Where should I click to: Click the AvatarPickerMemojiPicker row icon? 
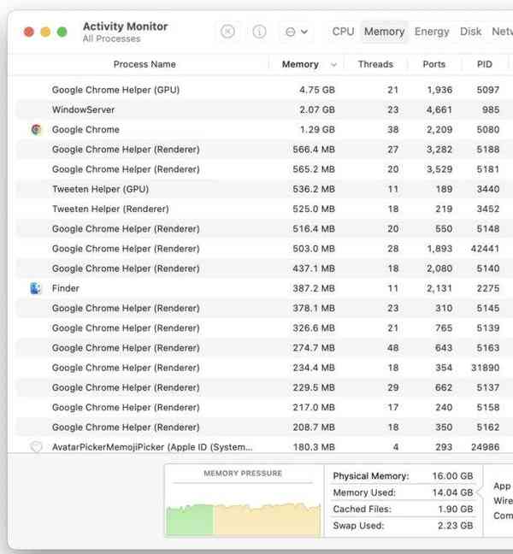pyautogui.click(x=36, y=447)
